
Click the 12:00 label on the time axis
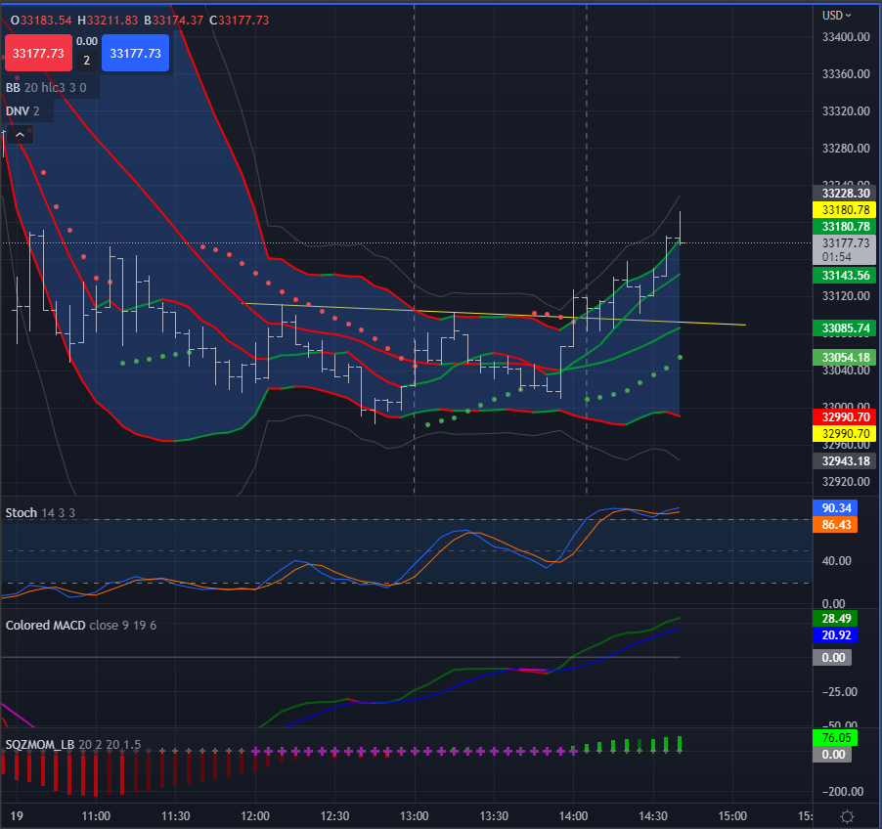[255, 815]
